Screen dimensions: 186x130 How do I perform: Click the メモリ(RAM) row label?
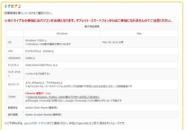[14, 58]
